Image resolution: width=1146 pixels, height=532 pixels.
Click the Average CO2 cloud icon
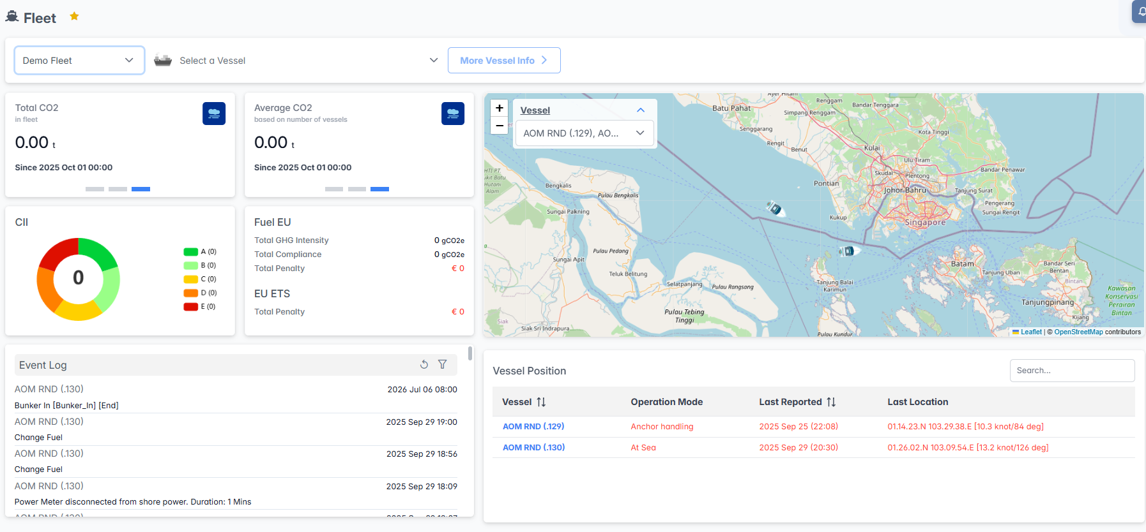tap(452, 114)
